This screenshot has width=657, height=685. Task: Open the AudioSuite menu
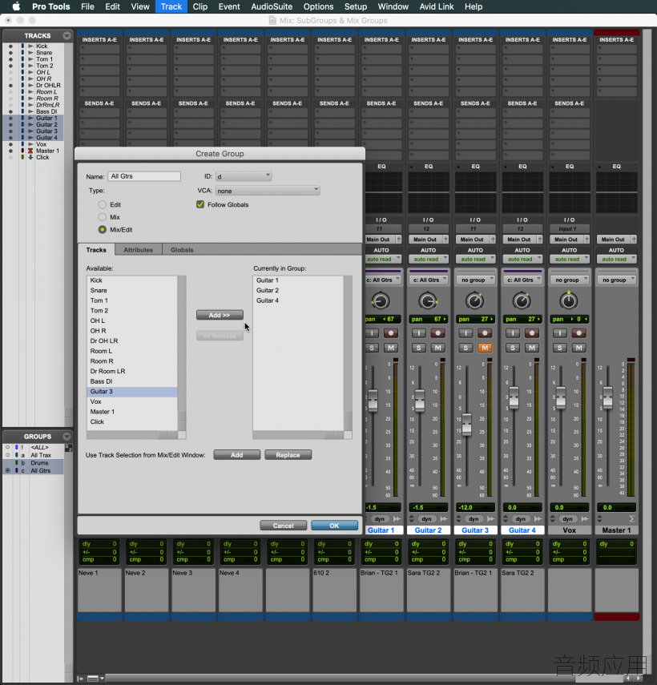click(x=272, y=6)
